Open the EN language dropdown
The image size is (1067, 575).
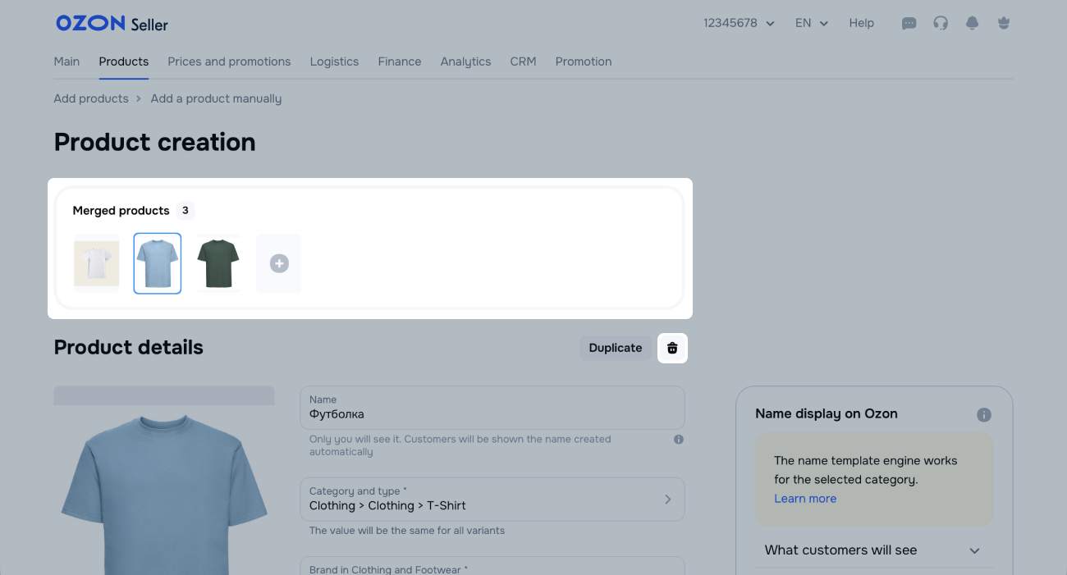811,23
